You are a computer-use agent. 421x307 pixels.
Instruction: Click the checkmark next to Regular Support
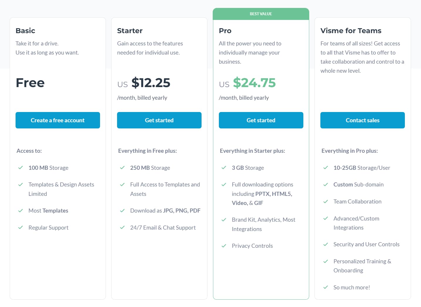point(21,228)
